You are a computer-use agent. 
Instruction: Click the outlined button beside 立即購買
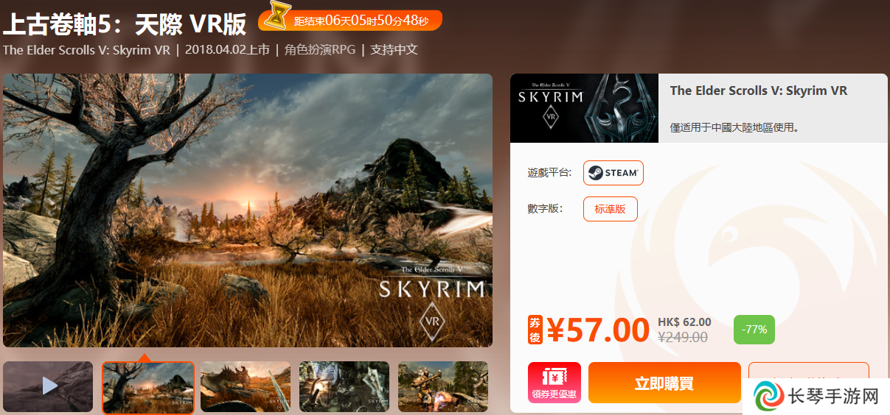tap(809, 371)
